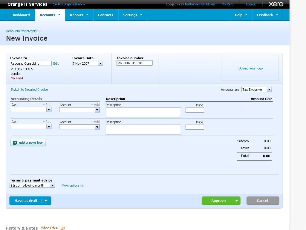Open the Save as draft arrow menu
Screen dimensions: 306x230
coord(46,201)
